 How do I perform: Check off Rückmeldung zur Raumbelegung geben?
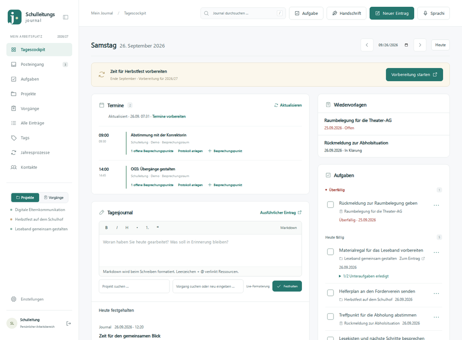[x=331, y=205]
